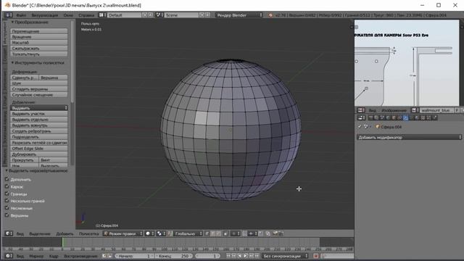Open Material context tab icon

pyautogui.click(x=418, y=117)
